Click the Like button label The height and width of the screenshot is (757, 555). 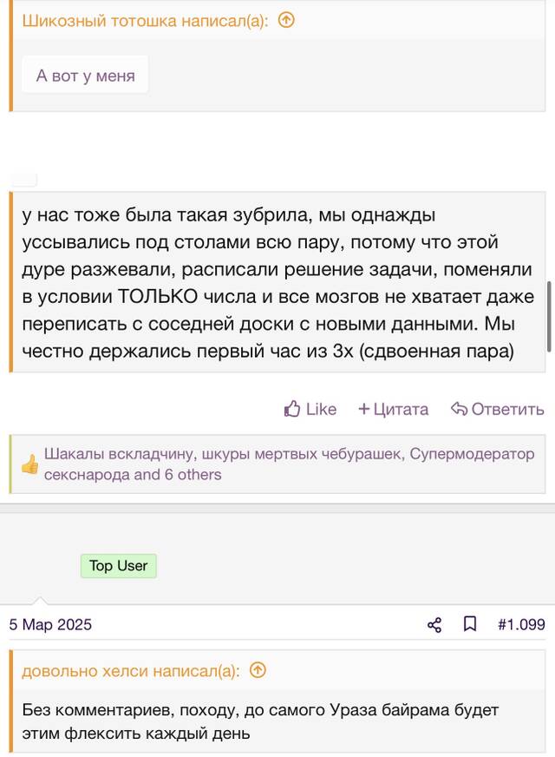pos(321,410)
